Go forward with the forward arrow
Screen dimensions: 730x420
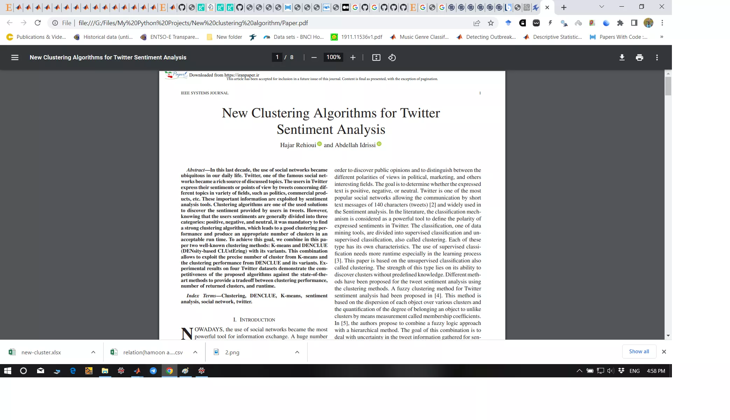(x=23, y=23)
